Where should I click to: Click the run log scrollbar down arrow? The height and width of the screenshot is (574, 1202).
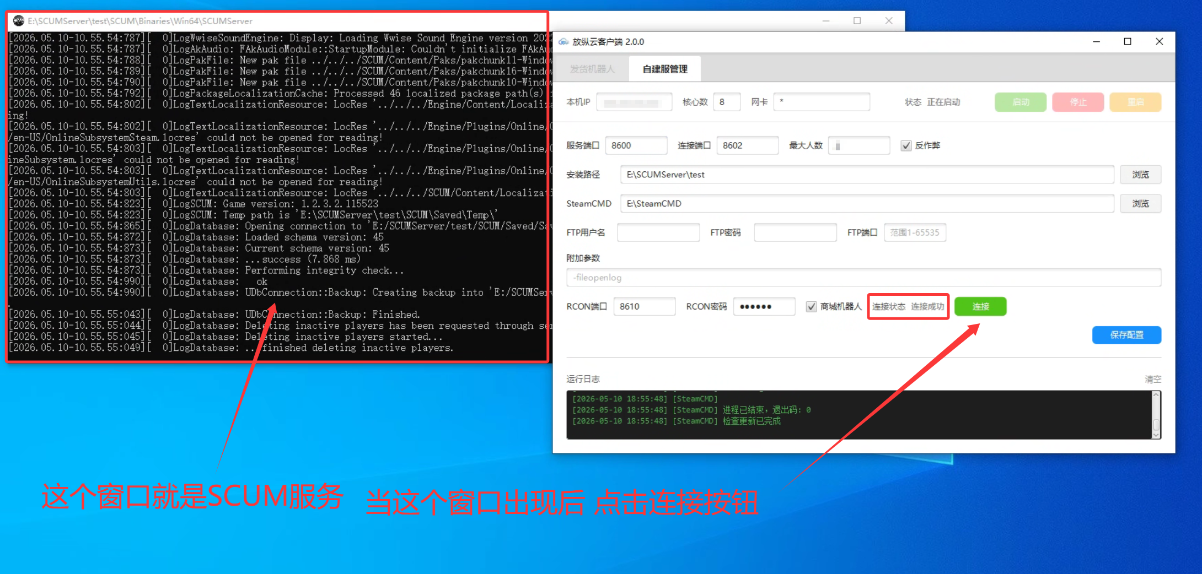pyautogui.click(x=1156, y=434)
